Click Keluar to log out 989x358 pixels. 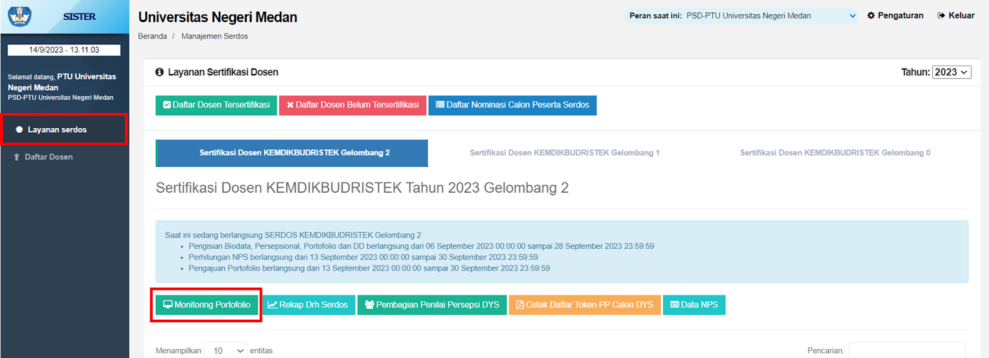click(956, 15)
